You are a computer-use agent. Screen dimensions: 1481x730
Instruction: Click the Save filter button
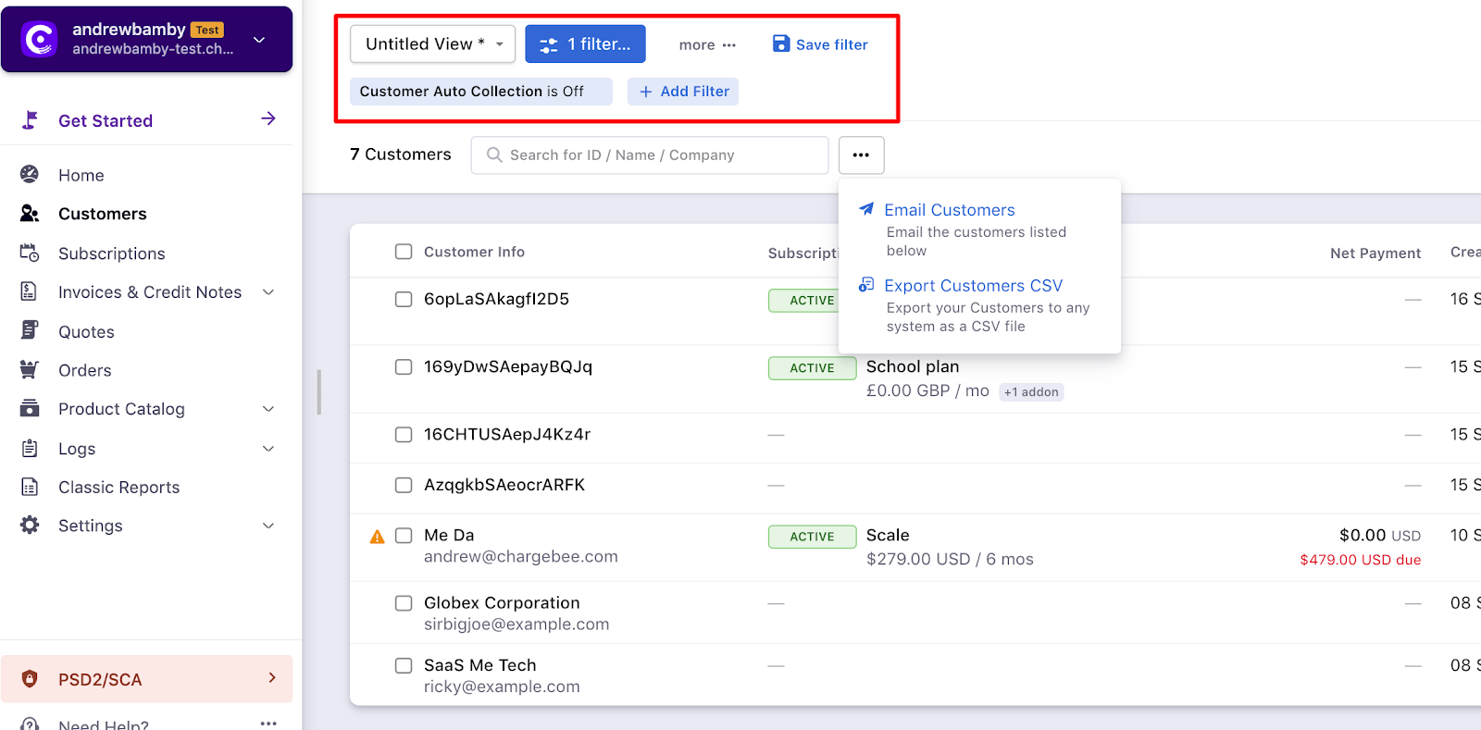820,44
